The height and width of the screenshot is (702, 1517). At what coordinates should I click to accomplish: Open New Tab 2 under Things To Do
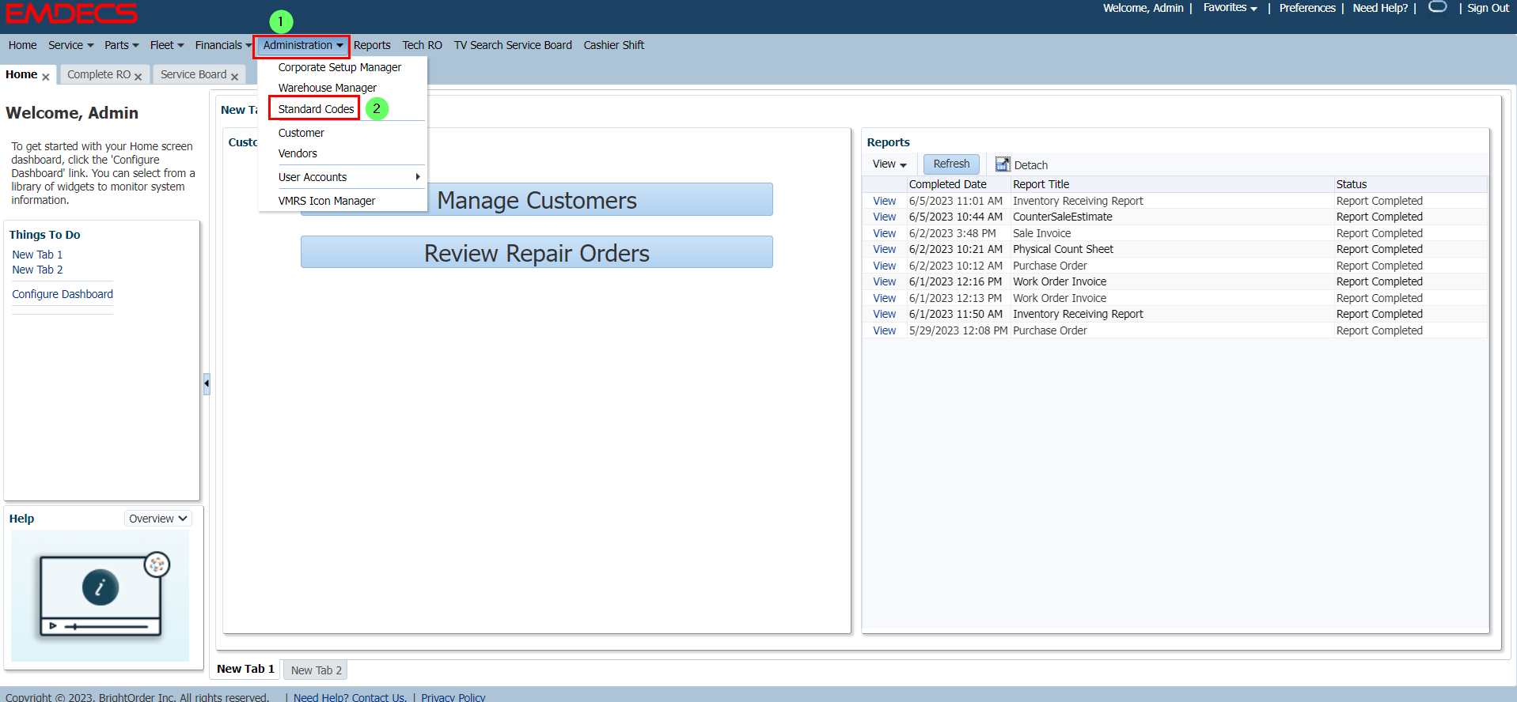(37, 270)
